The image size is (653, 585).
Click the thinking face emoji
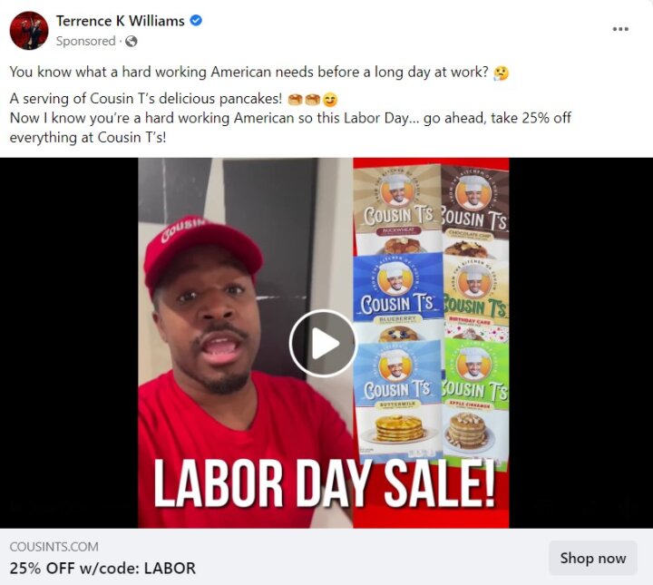pyautogui.click(x=501, y=73)
